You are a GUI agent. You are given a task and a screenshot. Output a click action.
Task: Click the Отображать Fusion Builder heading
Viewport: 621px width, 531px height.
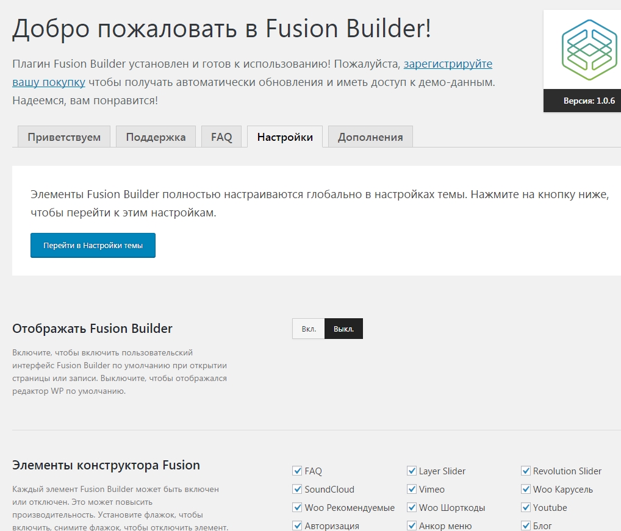point(92,329)
